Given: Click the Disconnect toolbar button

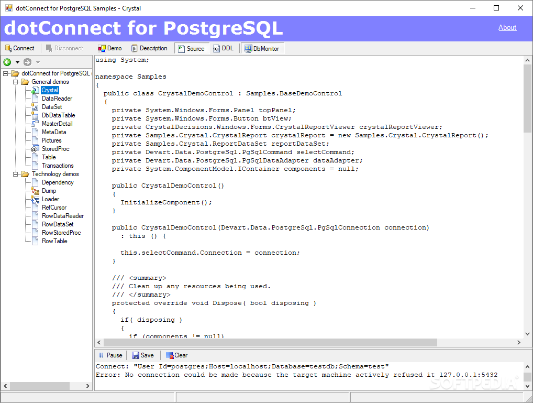Looking at the screenshot, I should pyautogui.click(x=64, y=48).
